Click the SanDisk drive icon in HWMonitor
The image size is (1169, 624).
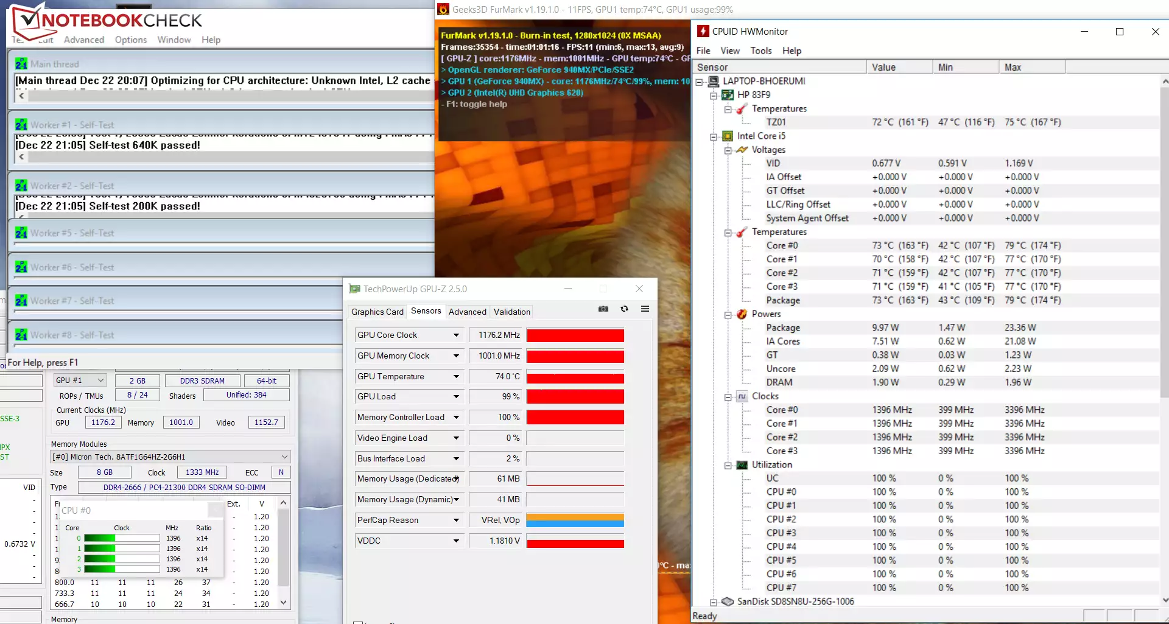click(728, 601)
